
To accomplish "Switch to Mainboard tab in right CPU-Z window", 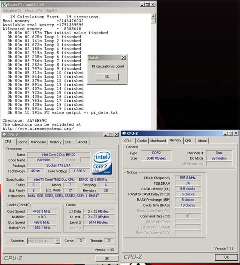I will pos(158,141).
